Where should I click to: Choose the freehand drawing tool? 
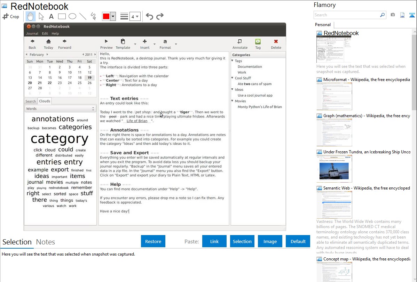pos(93,16)
